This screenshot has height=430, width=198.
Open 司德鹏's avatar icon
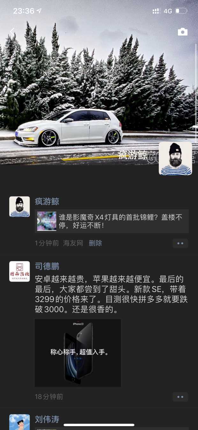click(x=19, y=271)
